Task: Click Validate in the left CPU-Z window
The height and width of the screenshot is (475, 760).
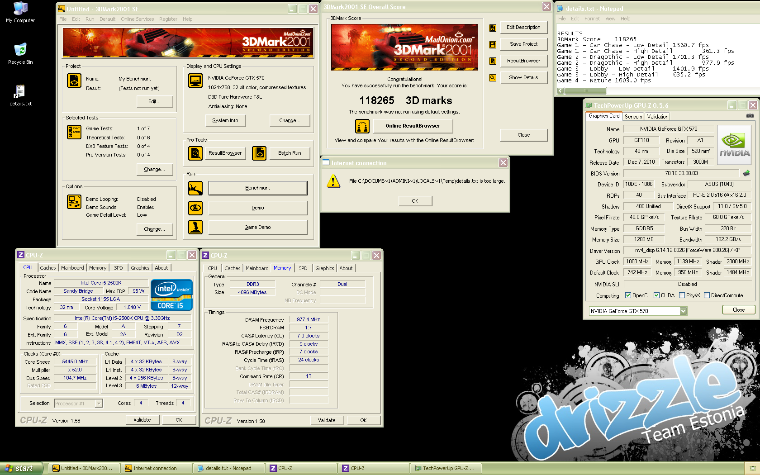Action: (x=142, y=420)
